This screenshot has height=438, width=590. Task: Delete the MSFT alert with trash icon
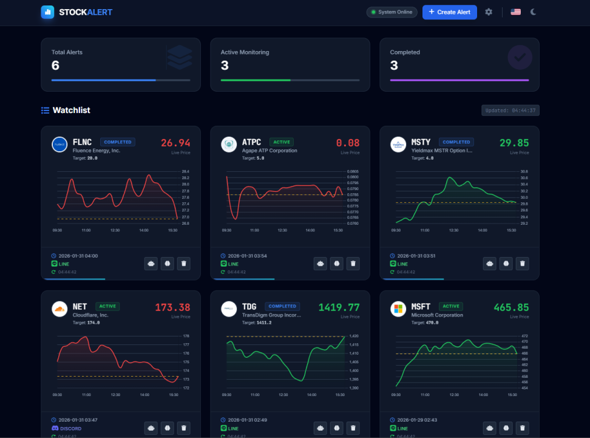522,428
